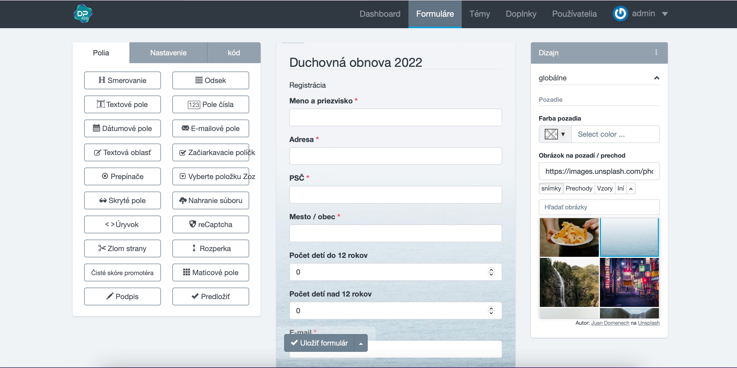Add a Začiarkavacie políčko checkbox field
This screenshot has width=737, height=368.
tap(210, 152)
